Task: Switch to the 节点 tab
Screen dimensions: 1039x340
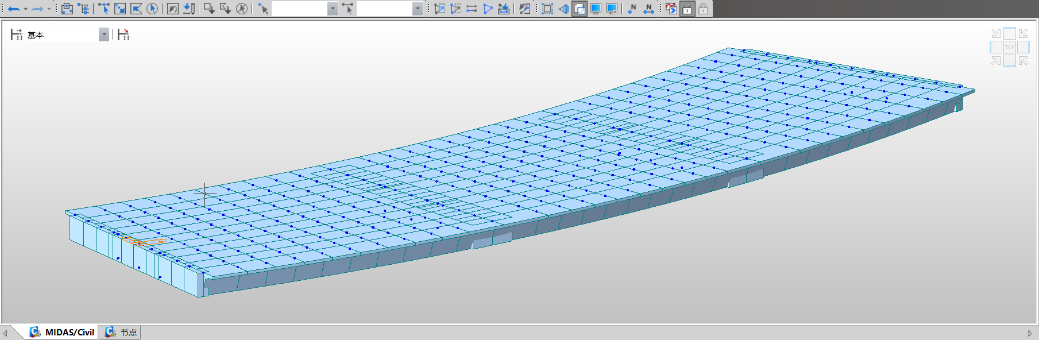Action: tap(121, 333)
